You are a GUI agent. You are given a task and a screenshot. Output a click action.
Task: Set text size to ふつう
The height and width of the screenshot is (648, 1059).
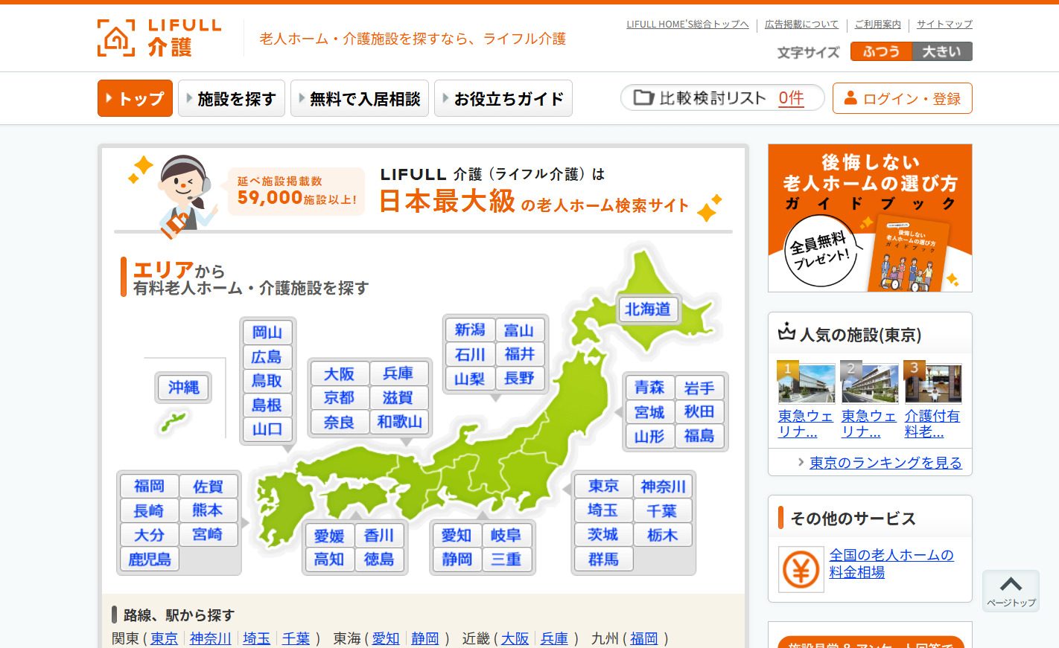click(881, 51)
